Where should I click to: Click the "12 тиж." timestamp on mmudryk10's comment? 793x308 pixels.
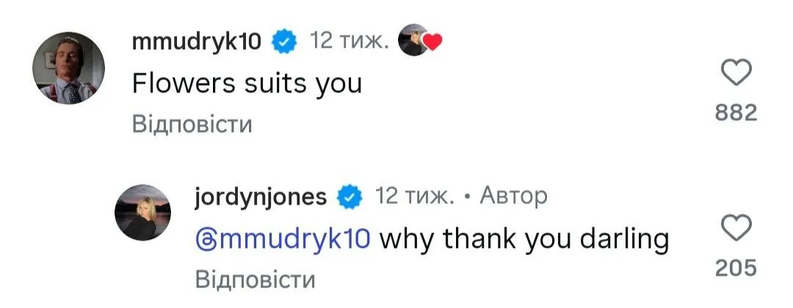349,40
